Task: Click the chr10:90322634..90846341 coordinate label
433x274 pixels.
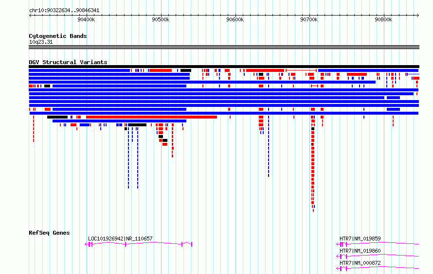Action: tap(64, 10)
